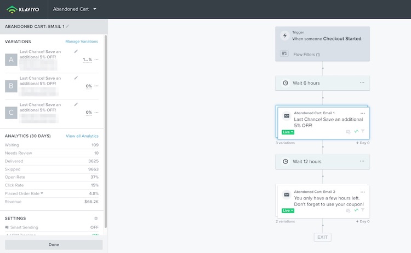Change Email 2 Live status dropdown
The height and width of the screenshot is (253, 411).
coord(288,210)
